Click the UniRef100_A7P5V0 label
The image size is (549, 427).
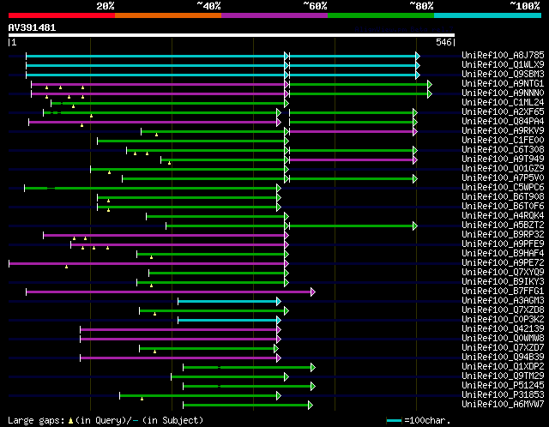pos(503,178)
